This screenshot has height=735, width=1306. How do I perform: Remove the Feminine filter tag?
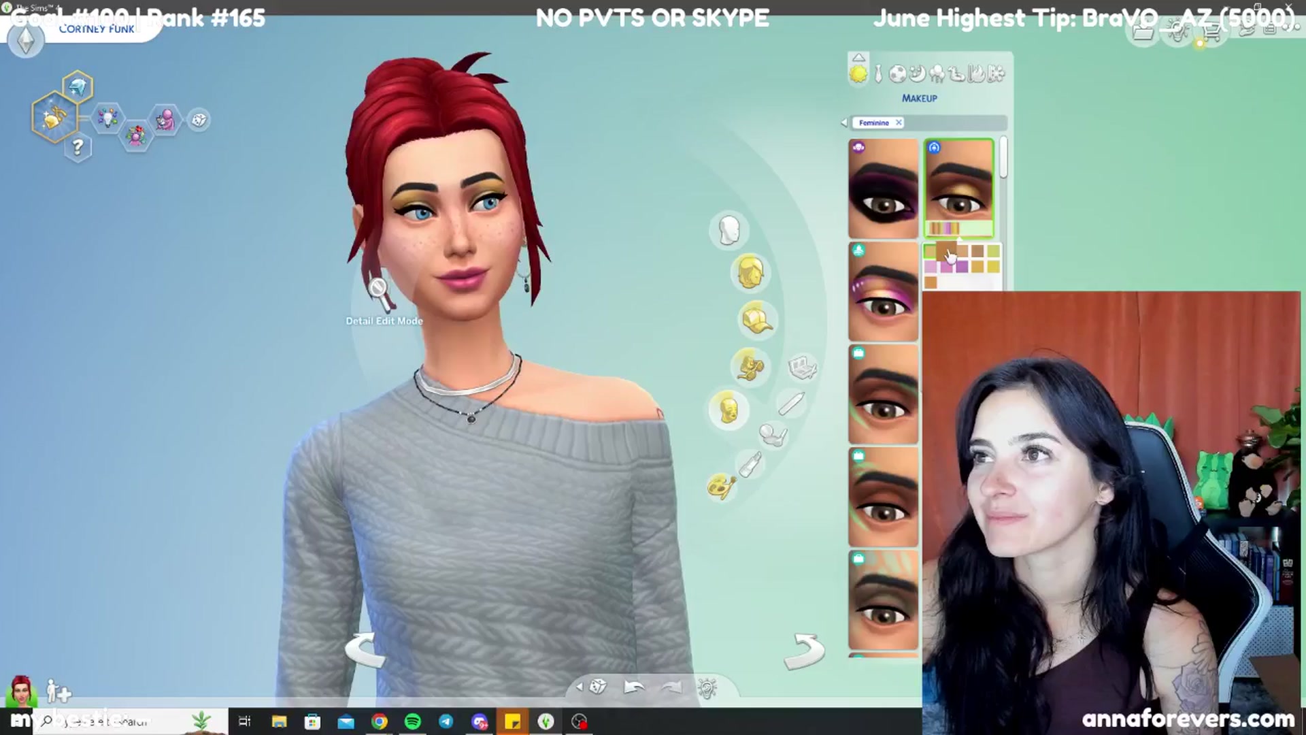[x=899, y=122]
